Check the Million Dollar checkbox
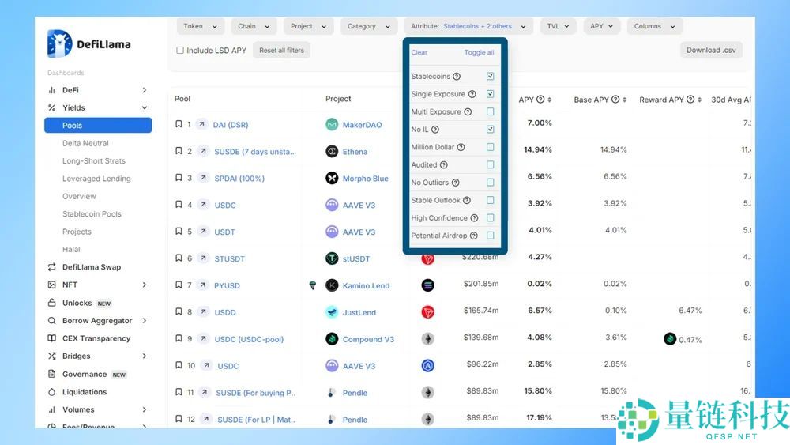Viewport: 790px width, 445px height. pyautogui.click(x=491, y=147)
